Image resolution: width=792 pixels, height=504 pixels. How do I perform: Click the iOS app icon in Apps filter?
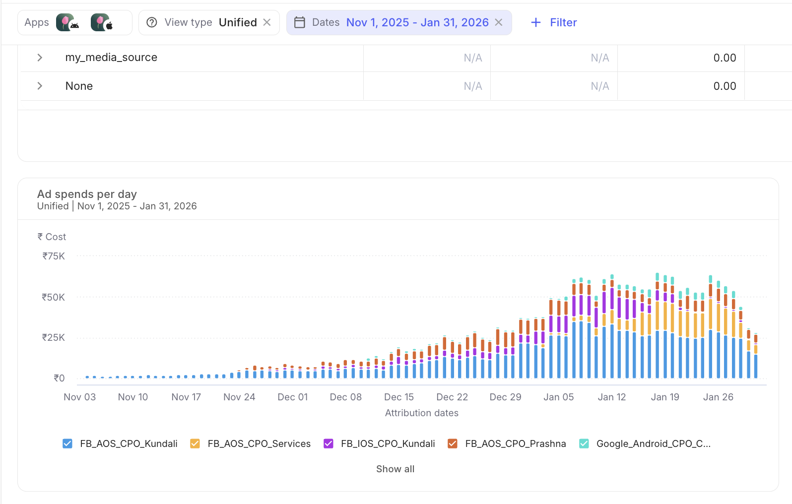[x=102, y=22]
